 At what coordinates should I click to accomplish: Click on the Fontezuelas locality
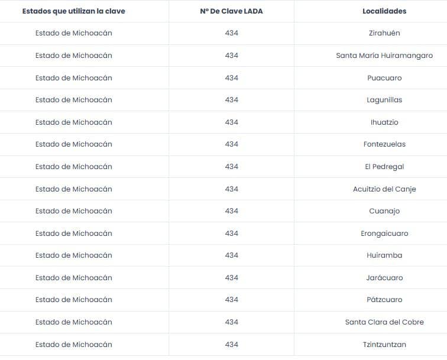coord(384,144)
